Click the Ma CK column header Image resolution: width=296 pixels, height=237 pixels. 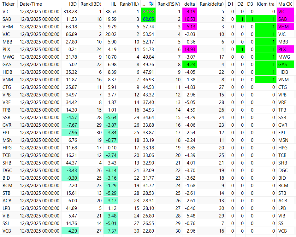tap(285, 4)
